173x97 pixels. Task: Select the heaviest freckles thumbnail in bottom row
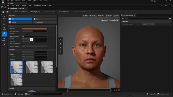pyautogui.click(x=16, y=80)
